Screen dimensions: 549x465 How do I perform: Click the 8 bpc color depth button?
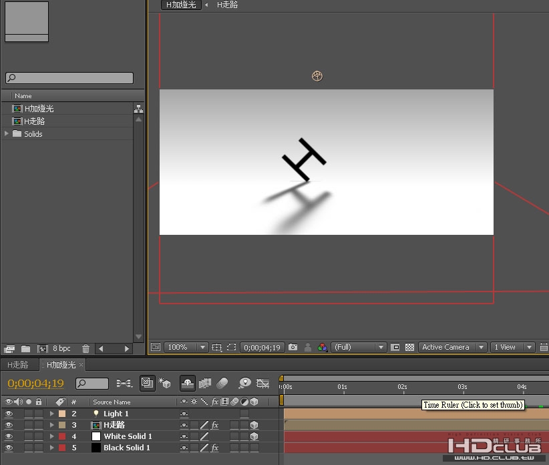click(x=61, y=348)
